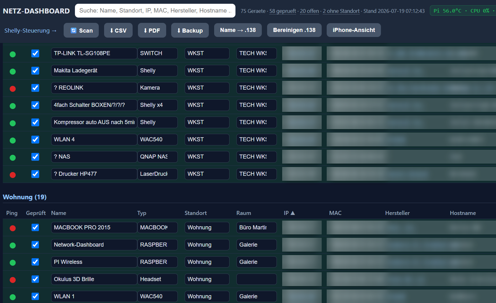Click the CSV download arrow icon
496x303 pixels.
pyautogui.click(x=112, y=30)
